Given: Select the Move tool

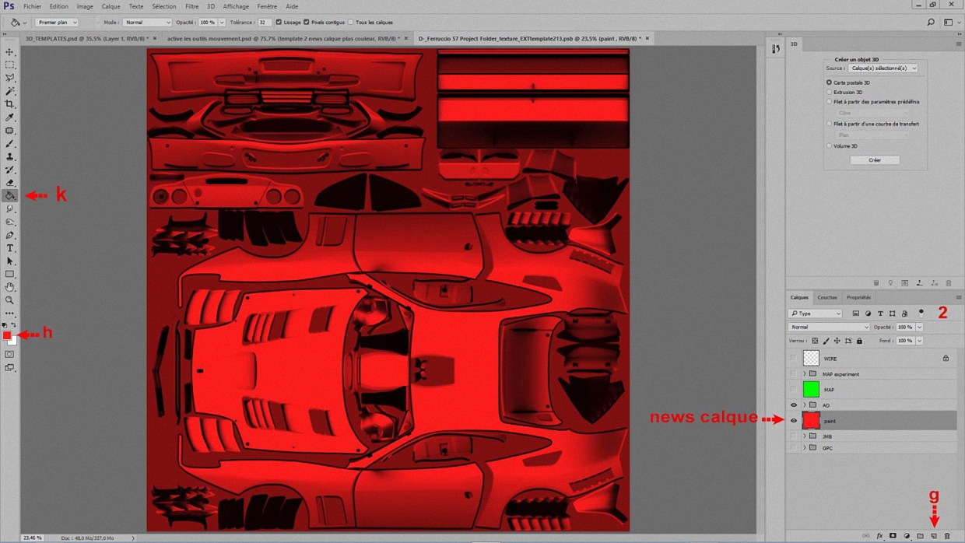Looking at the screenshot, I should [10, 52].
